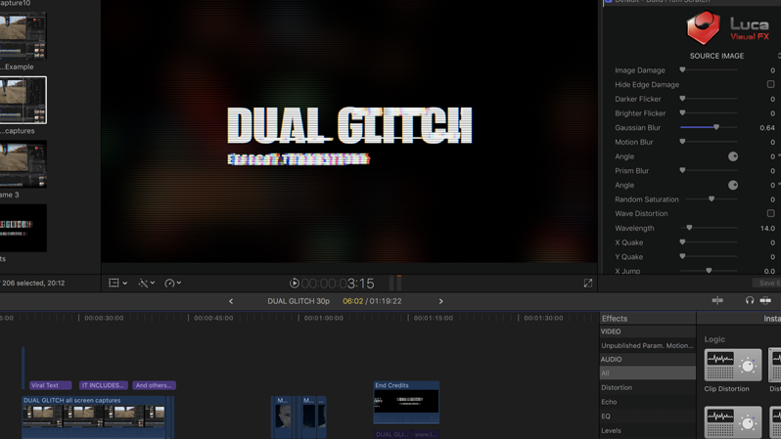The width and height of the screenshot is (781, 439).
Task: Go back in timeline history arrow
Action: click(231, 301)
